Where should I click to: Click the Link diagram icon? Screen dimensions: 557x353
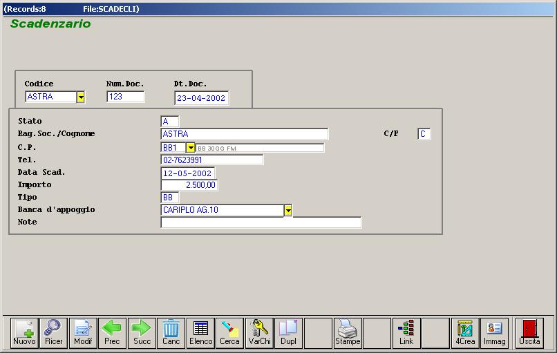406,333
